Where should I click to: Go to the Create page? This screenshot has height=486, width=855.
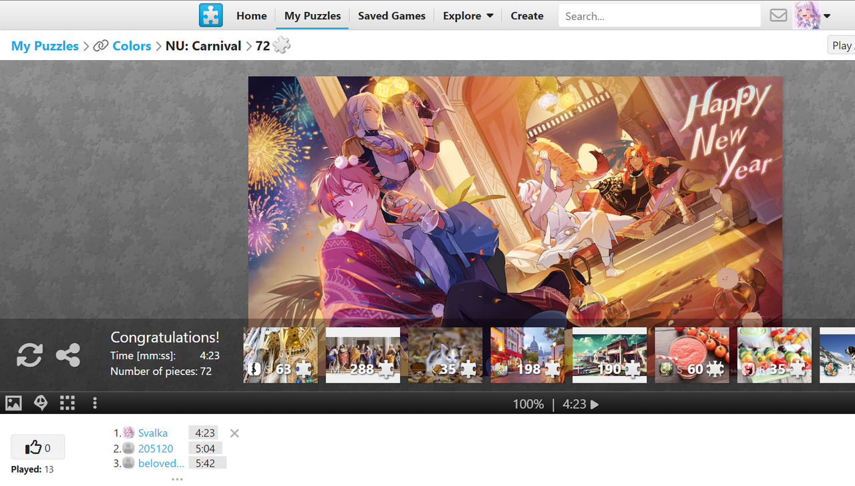coord(527,15)
